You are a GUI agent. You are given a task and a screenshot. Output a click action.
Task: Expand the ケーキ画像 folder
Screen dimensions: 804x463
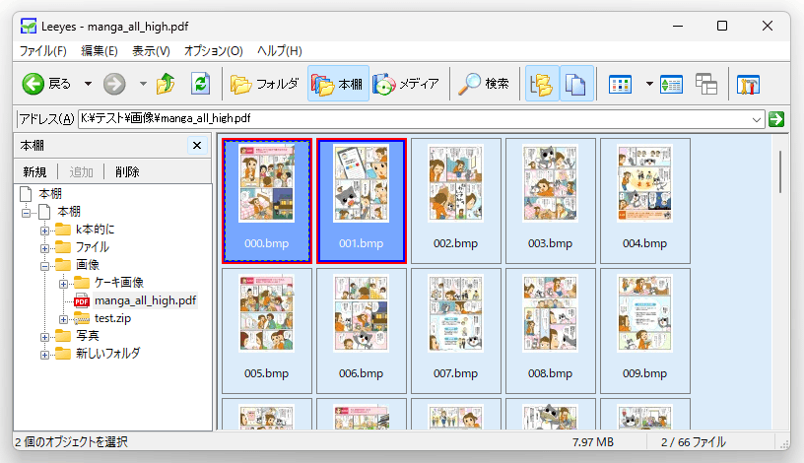coord(63,284)
